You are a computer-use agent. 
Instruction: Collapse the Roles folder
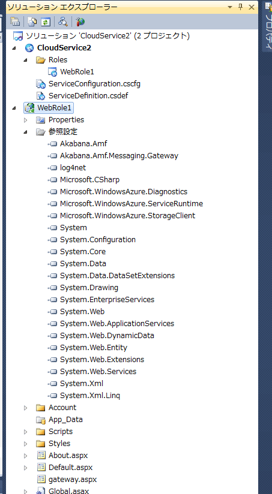(26, 60)
